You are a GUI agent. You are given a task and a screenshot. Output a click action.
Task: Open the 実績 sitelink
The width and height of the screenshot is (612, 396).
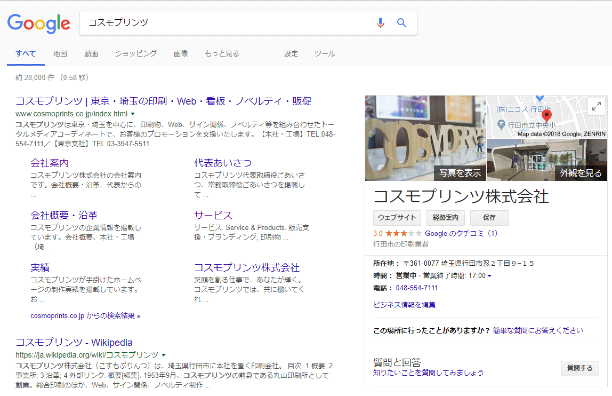tap(40, 267)
